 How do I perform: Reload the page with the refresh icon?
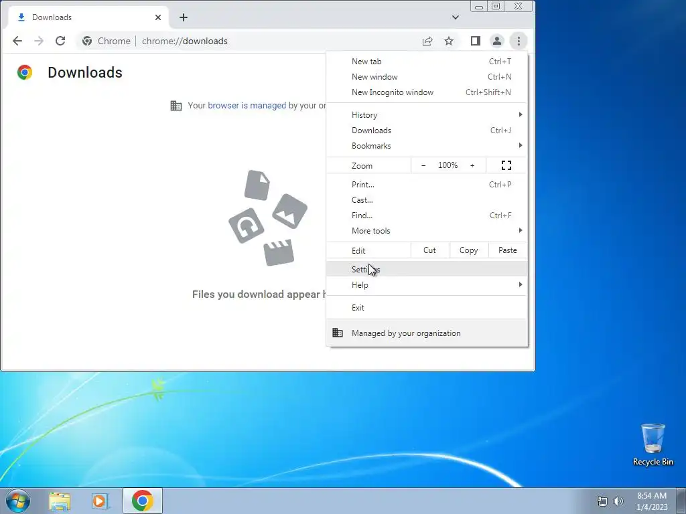(x=60, y=41)
